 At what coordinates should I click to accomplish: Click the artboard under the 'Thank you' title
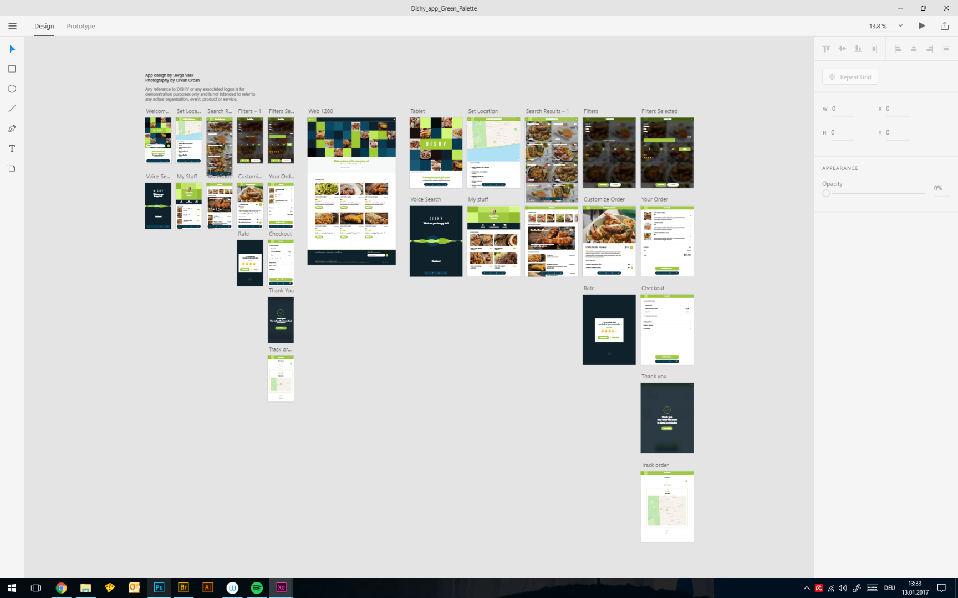click(667, 418)
